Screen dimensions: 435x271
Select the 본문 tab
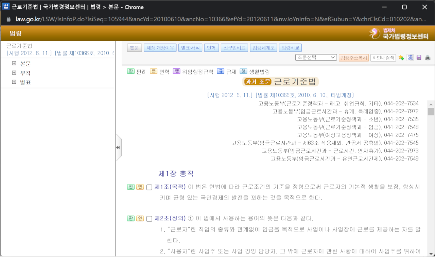[135, 48]
